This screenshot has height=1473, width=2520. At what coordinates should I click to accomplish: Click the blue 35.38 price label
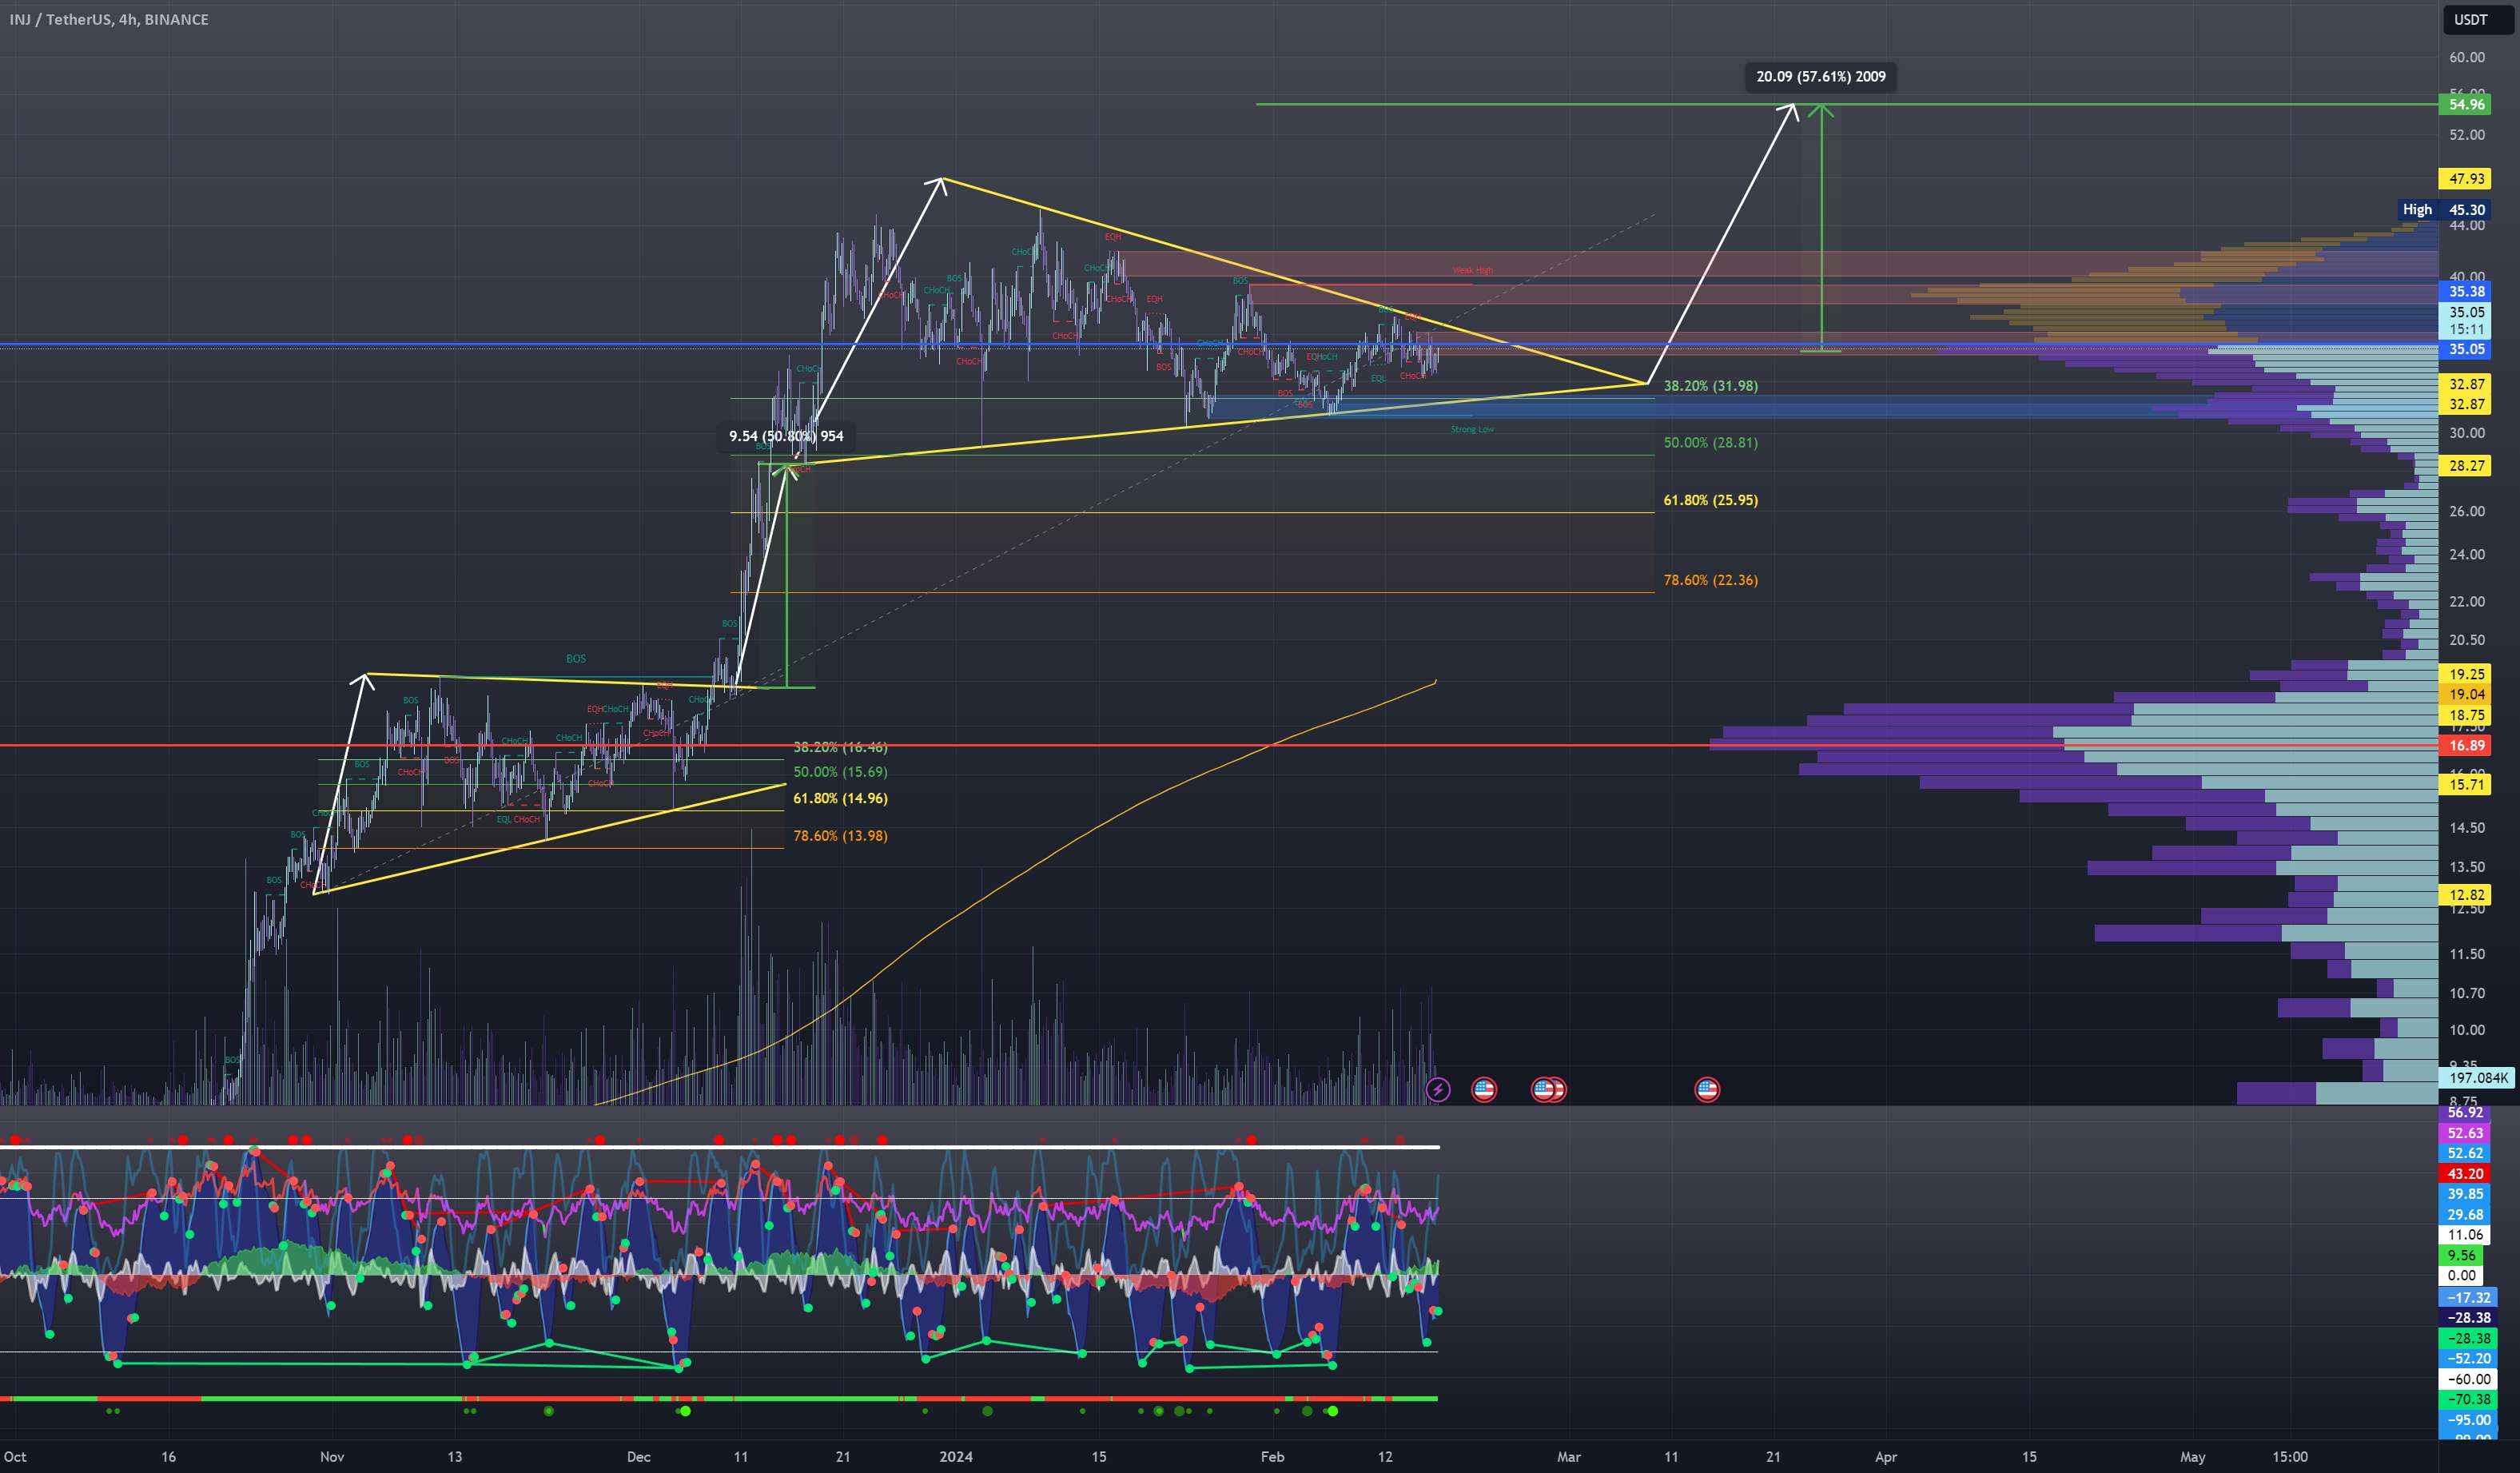2467,291
